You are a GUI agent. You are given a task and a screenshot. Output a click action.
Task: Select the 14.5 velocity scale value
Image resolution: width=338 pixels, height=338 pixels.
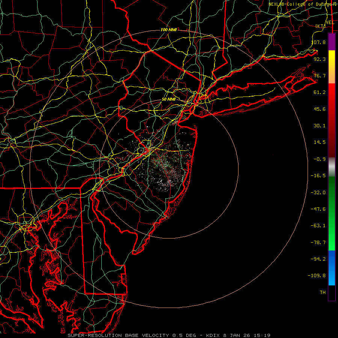click(x=320, y=142)
